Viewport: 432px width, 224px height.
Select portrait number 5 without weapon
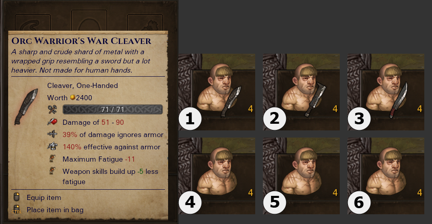[x=301, y=176]
